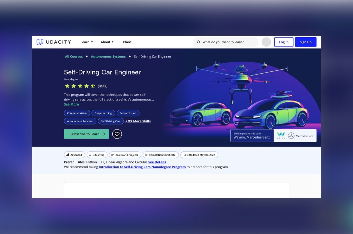Viewport: 353px width, 234px height.
Task: Click the (3855) review count
Action: click(x=103, y=86)
